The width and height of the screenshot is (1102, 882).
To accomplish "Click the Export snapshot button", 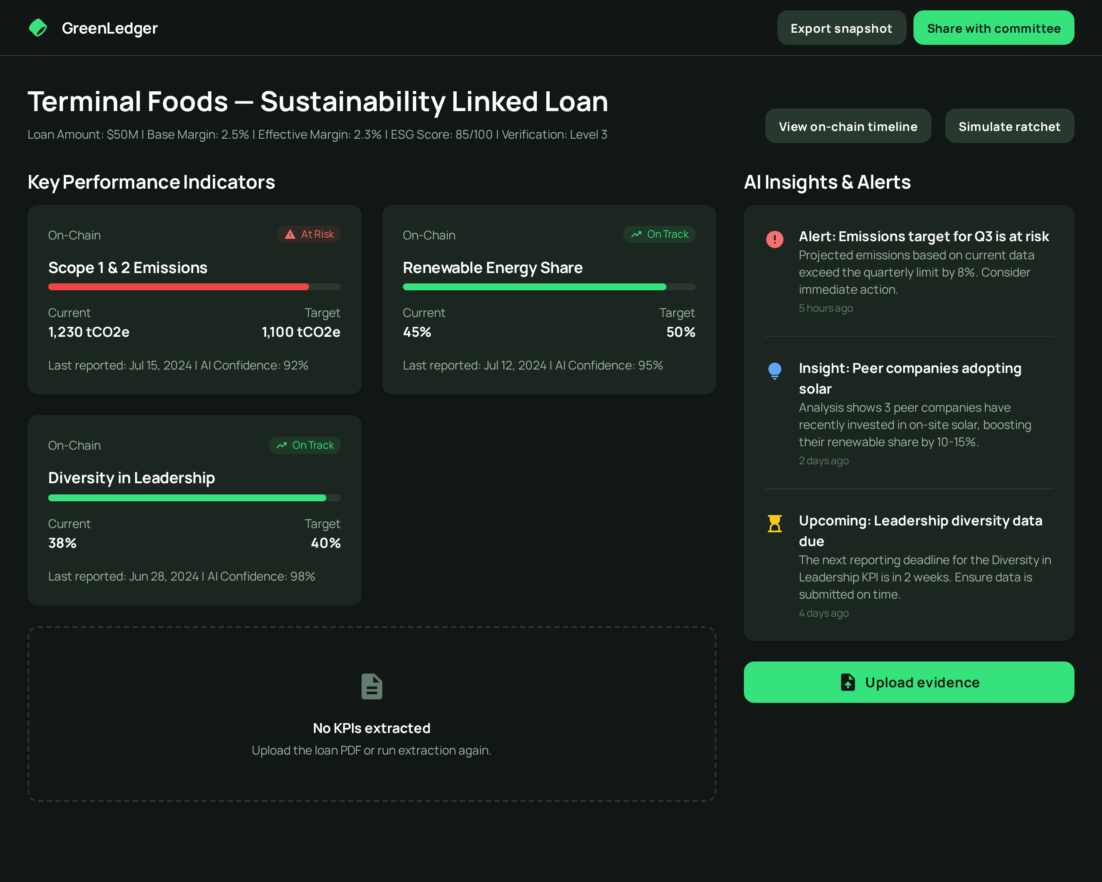I will 841,28.
